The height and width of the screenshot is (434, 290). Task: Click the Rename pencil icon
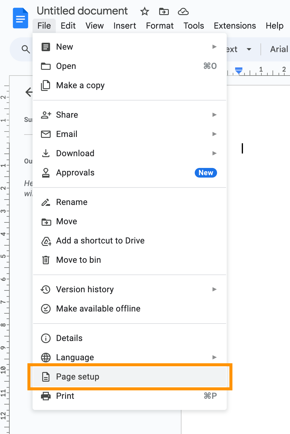(x=46, y=202)
